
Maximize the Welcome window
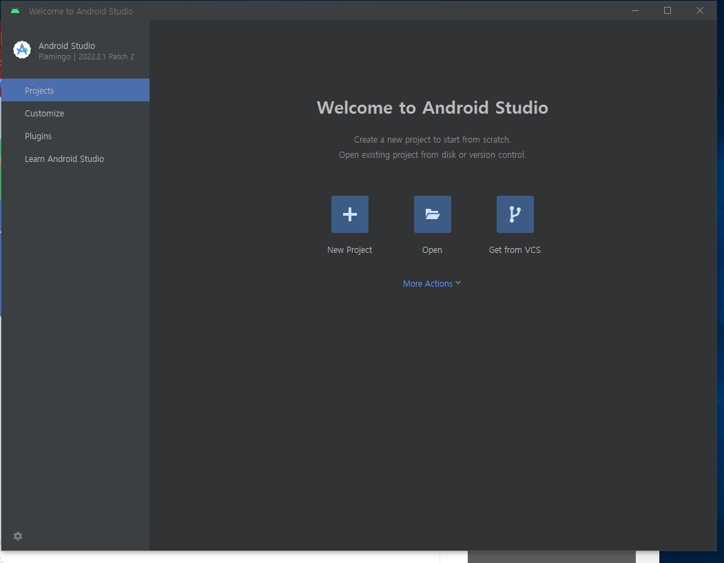click(668, 10)
